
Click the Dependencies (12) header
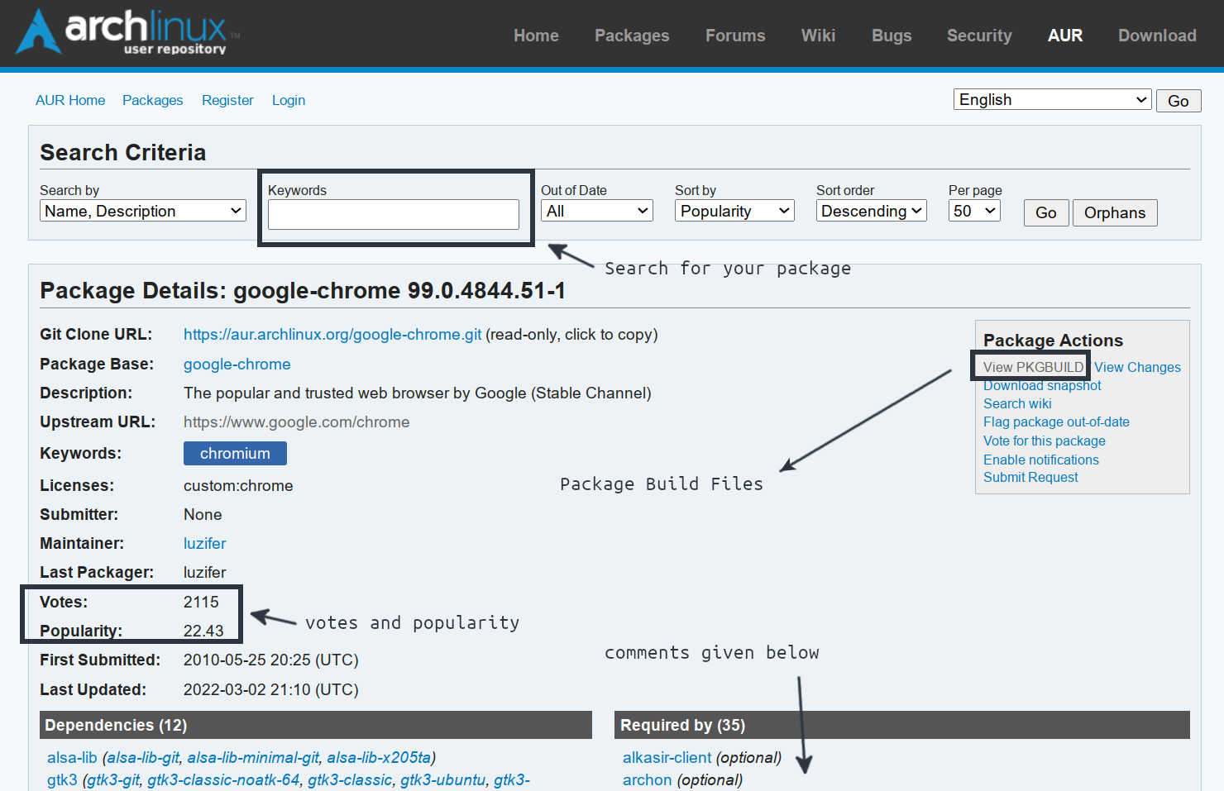click(316, 725)
